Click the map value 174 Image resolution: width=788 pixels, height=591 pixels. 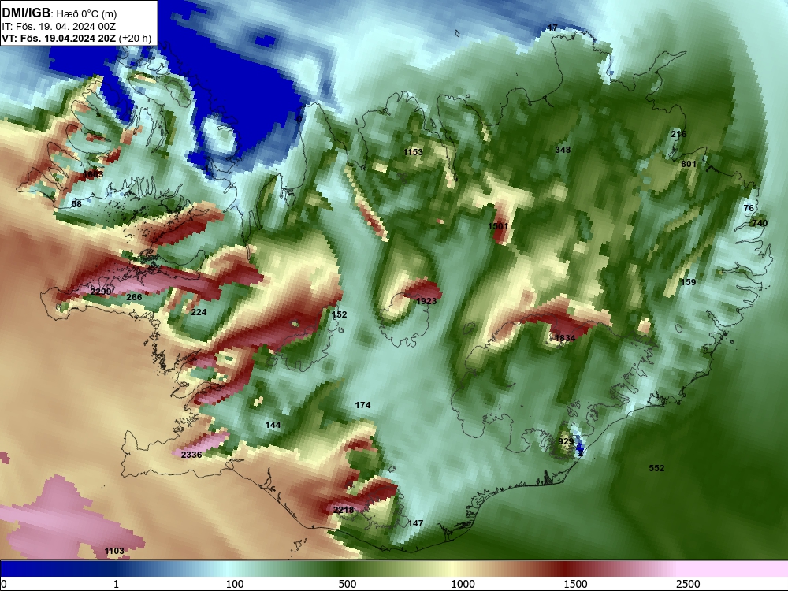pos(362,405)
